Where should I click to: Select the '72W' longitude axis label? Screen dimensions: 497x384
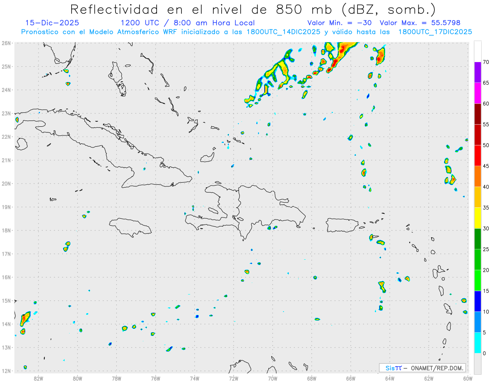(234, 378)
